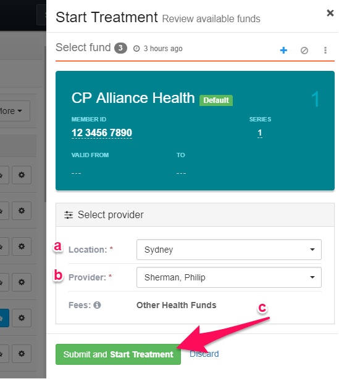Click the bottom-most gear icon in sidebar
Image resolution: width=339 pixels, height=379 pixels.
[22, 354]
